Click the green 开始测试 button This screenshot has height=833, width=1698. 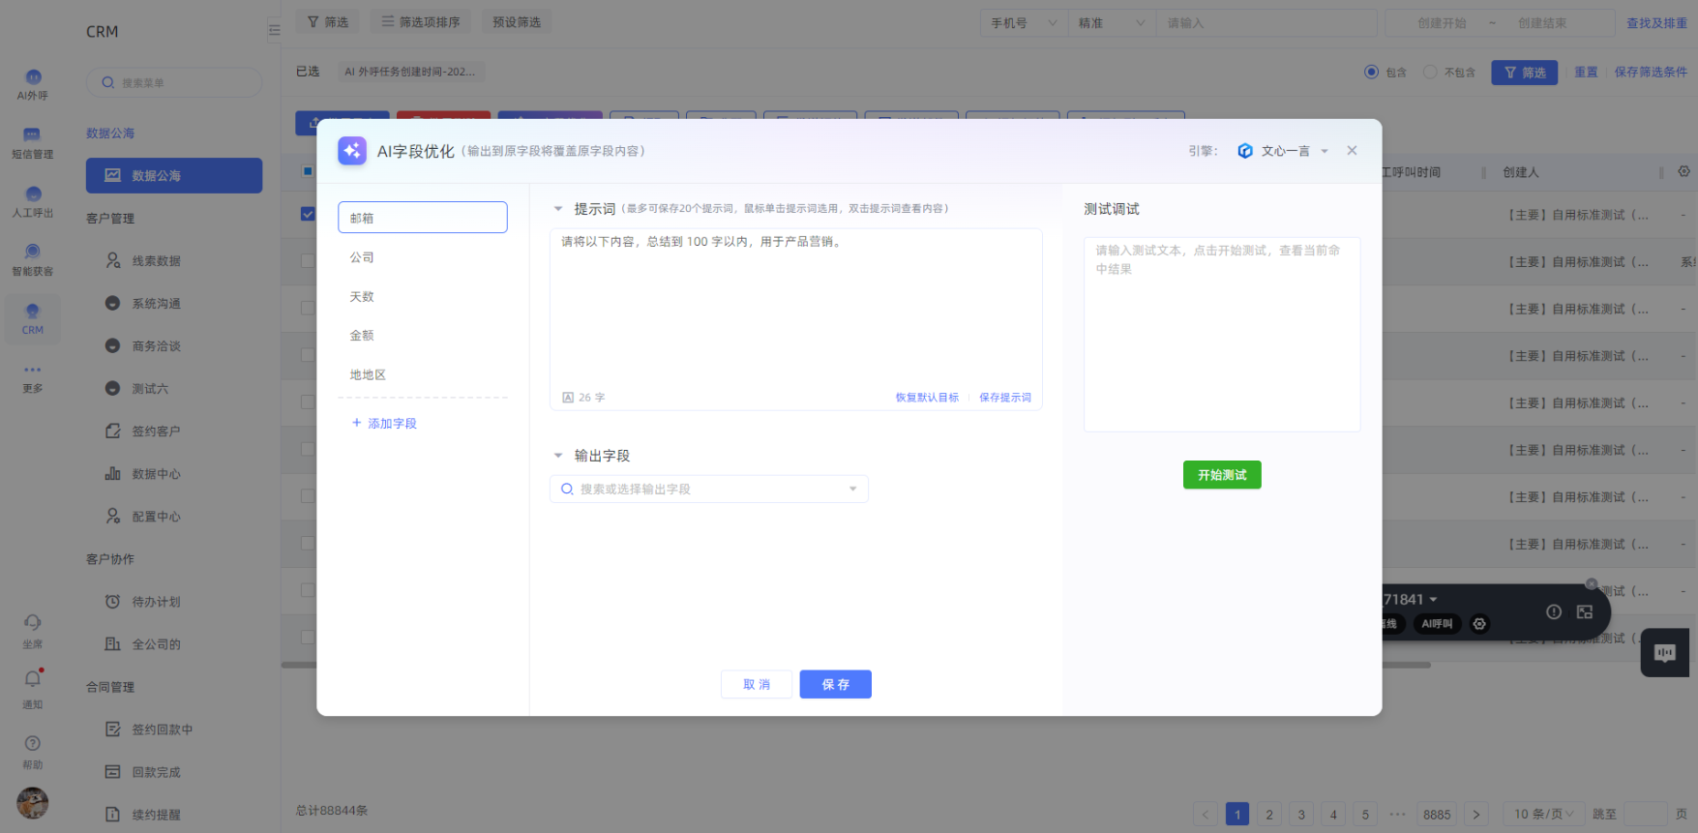pyautogui.click(x=1221, y=475)
